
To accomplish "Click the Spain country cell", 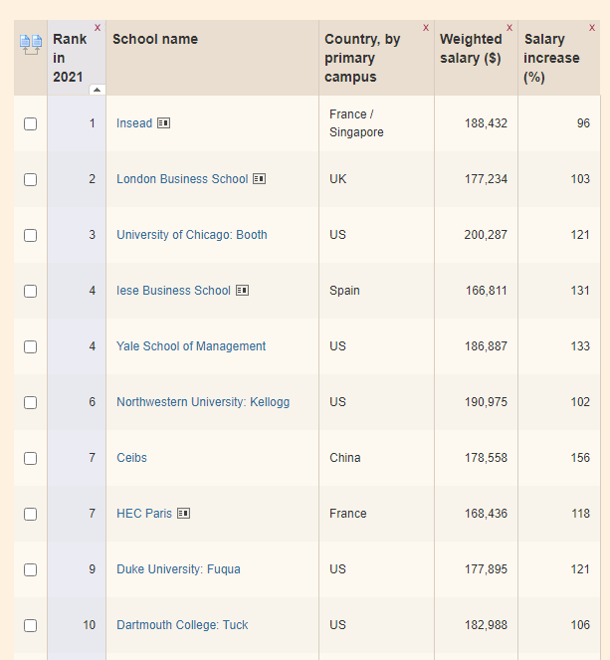I will (x=344, y=291).
